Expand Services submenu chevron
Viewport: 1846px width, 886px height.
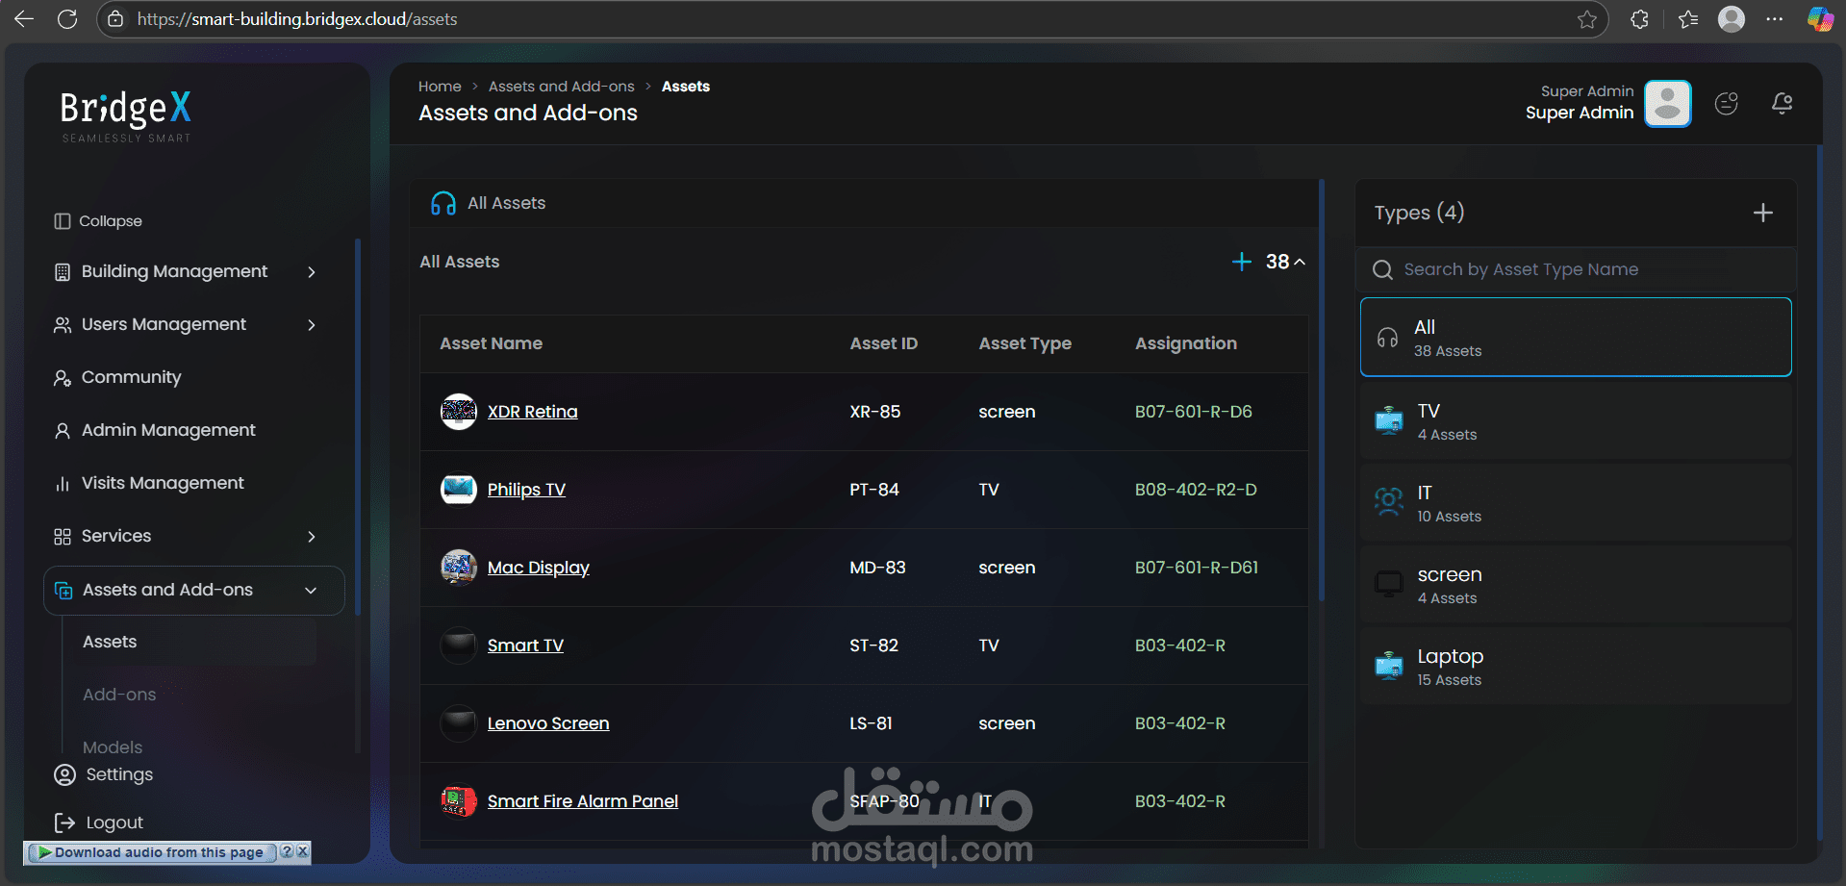point(312,537)
